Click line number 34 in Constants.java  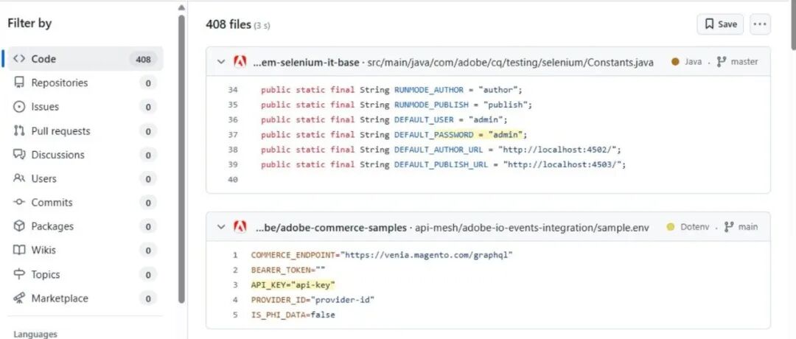(232, 90)
